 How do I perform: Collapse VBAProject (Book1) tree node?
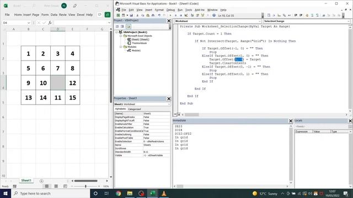click(x=116, y=32)
